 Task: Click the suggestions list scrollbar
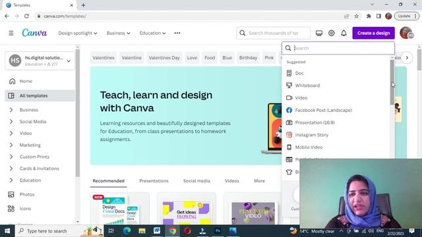tap(392, 82)
